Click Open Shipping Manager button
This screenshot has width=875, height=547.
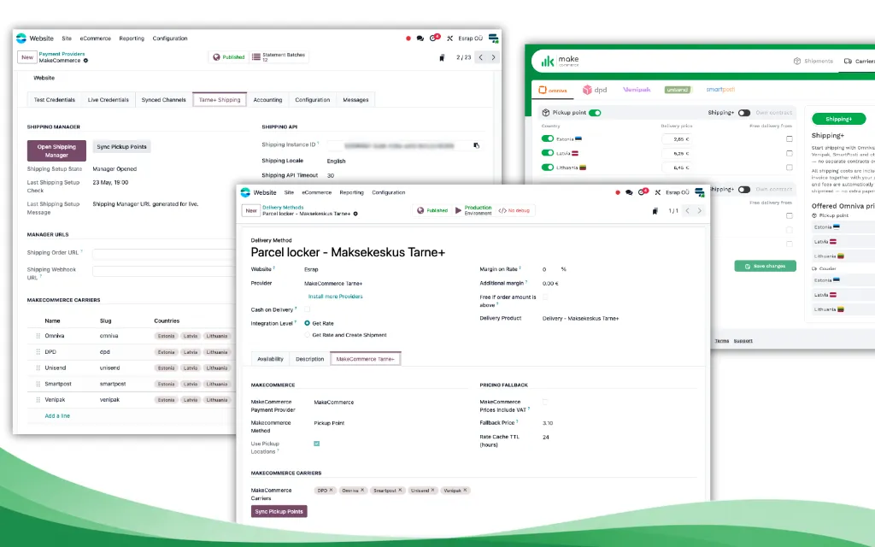[56, 150]
